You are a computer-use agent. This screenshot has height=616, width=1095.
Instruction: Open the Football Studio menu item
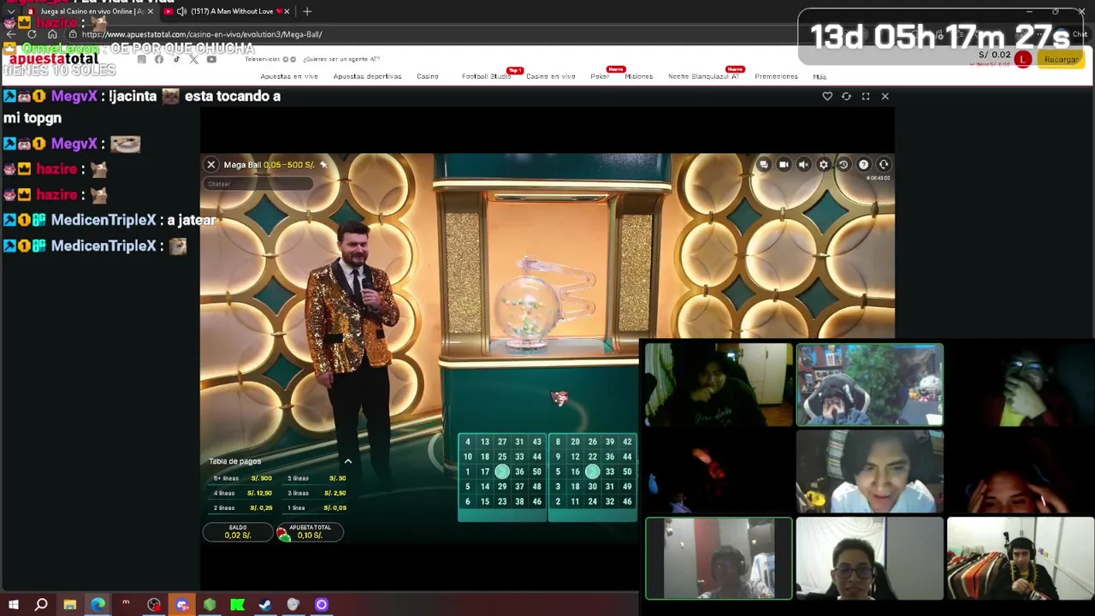pyautogui.click(x=486, y=76)
